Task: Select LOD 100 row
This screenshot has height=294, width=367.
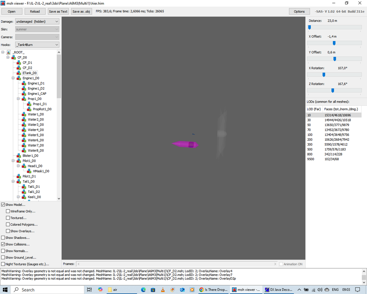Action: coord(334,135)
